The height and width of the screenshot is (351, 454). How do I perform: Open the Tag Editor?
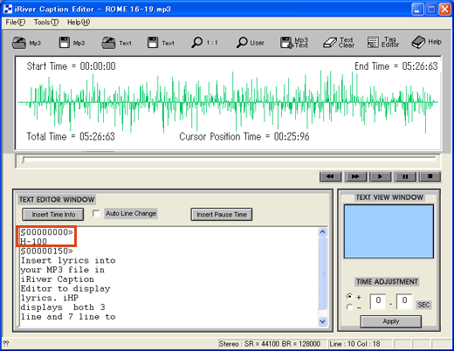point(382,43)
